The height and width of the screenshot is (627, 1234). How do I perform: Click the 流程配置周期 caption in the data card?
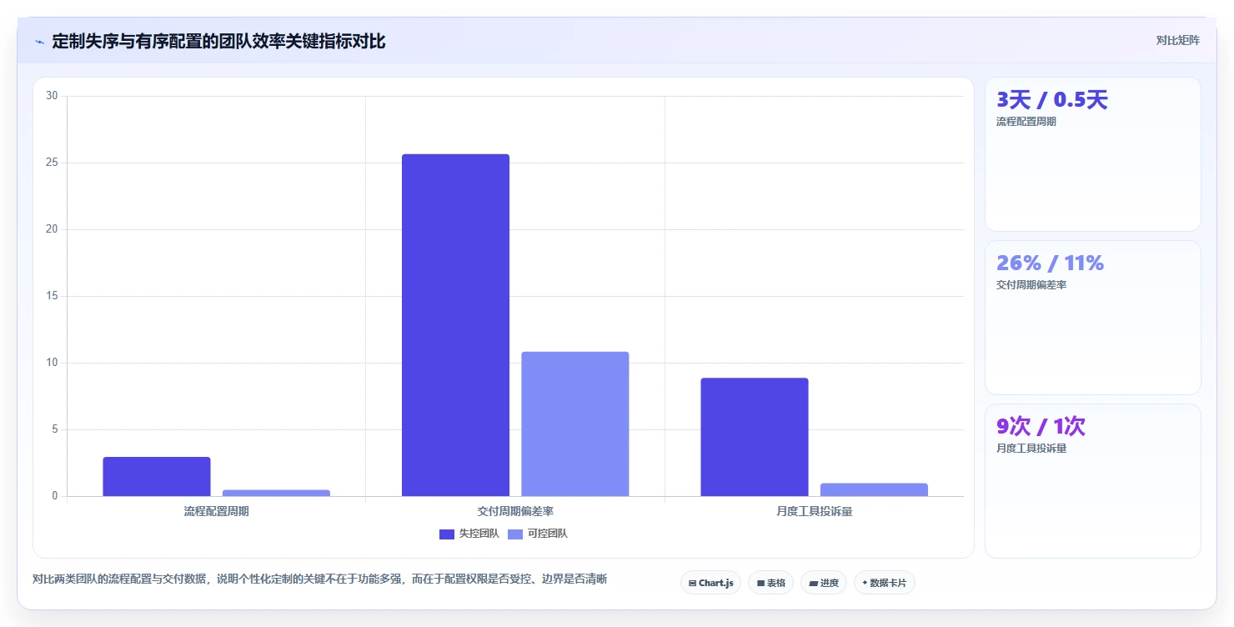1026,122
